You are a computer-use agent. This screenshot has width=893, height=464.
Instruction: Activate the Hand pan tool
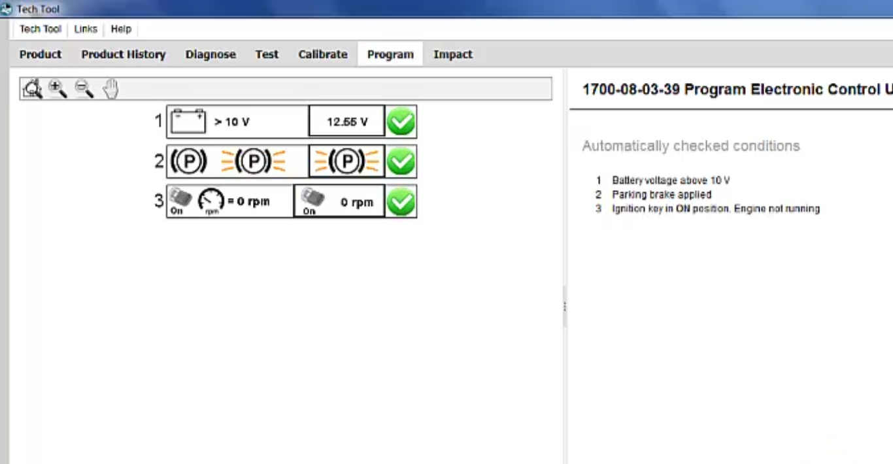point(109,88)
